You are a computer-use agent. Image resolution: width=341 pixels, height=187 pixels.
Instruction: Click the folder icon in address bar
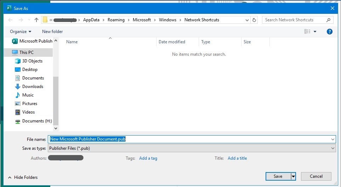pos(45,20)
